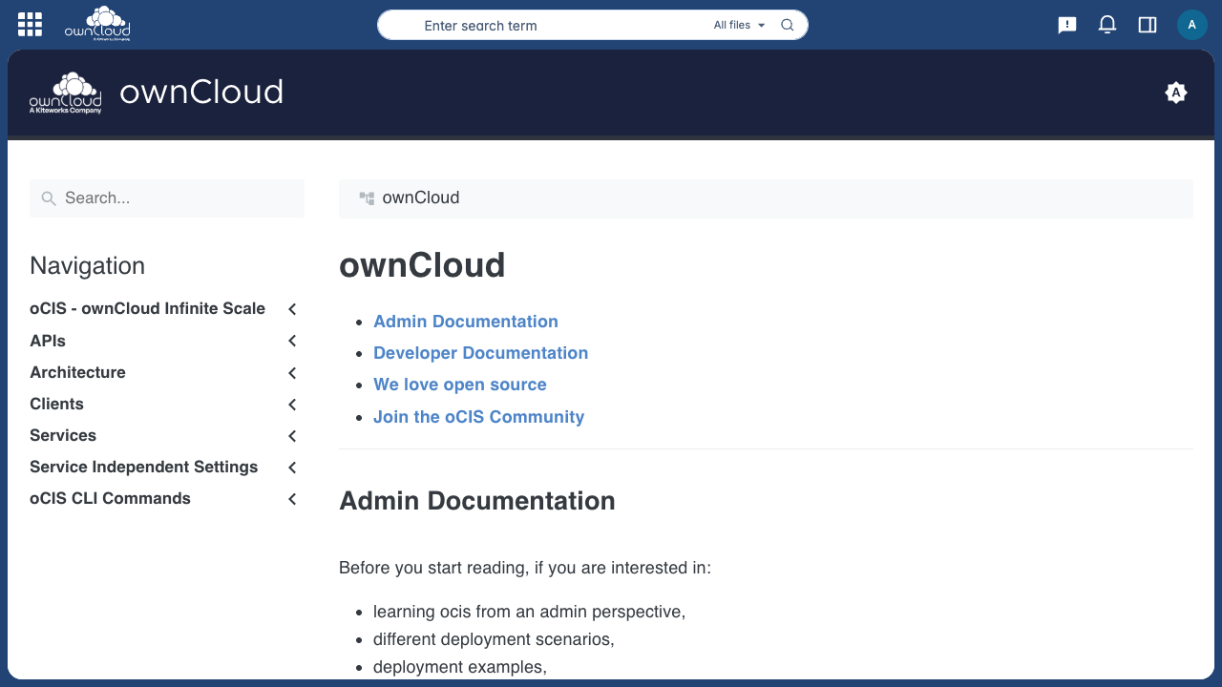Viewport: 1222px width, 687px height.
Task: Click the breadcrumb tree icon
Action: (367, 198)
